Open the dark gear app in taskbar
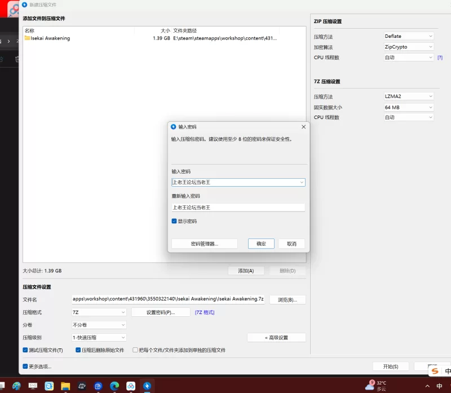The width and height of the screenshot is (451, 393). click(82, 386)
